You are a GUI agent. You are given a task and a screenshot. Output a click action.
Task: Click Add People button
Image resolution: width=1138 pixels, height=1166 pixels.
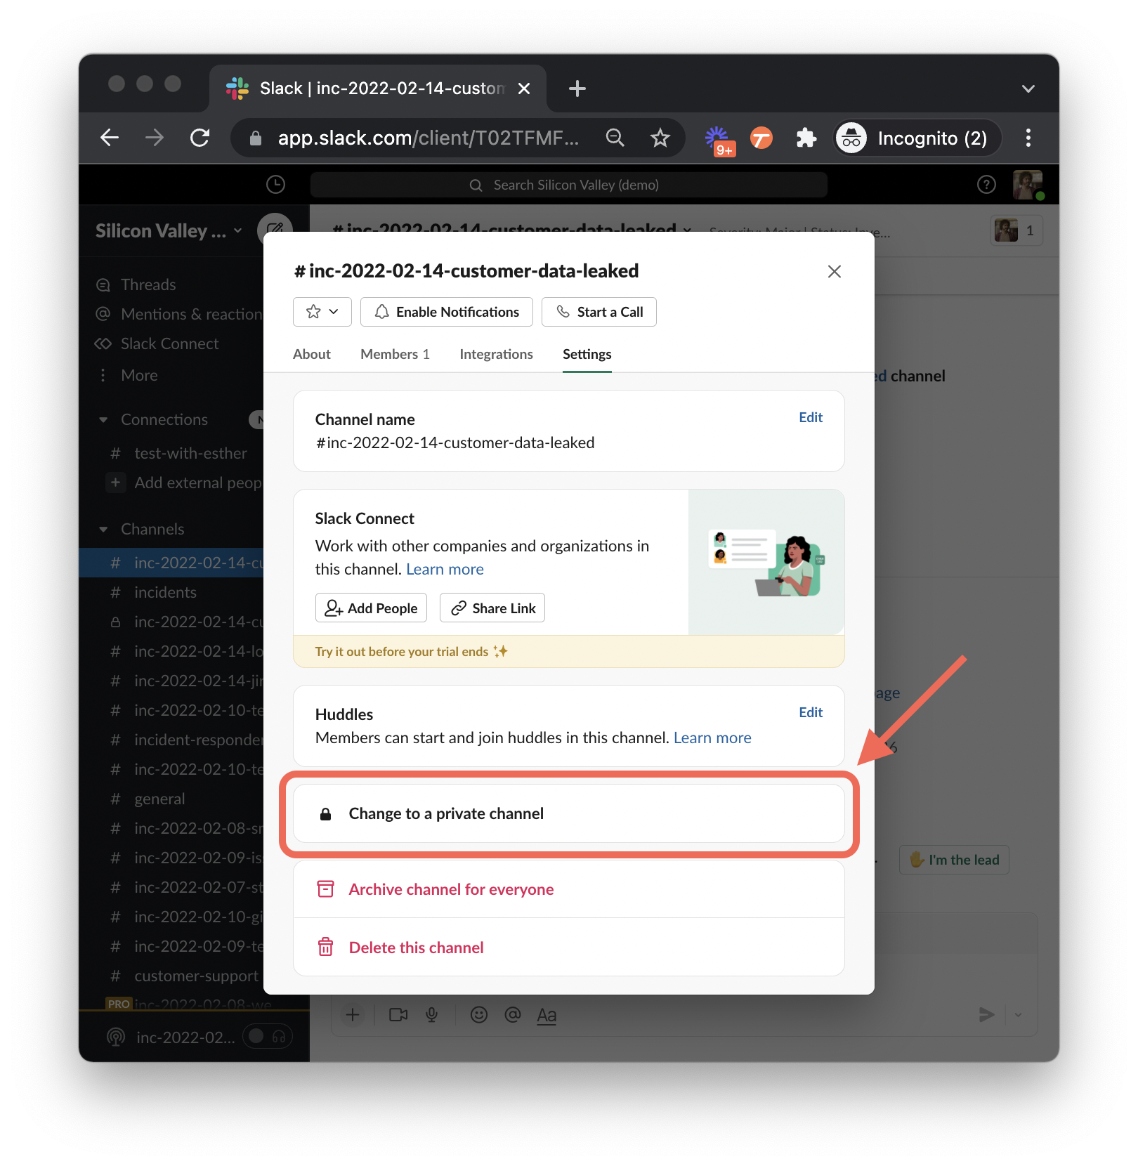(x=371, y=608)
